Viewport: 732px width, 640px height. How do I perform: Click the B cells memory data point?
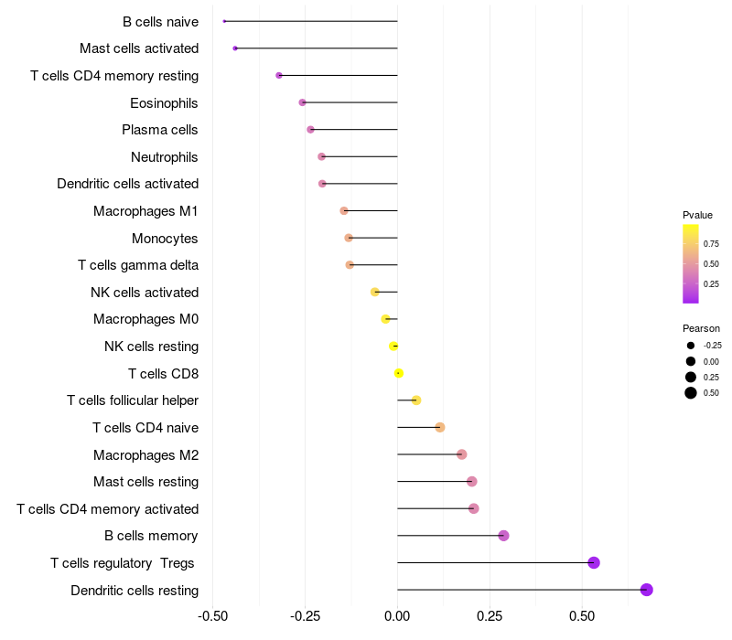click(503, 536)
